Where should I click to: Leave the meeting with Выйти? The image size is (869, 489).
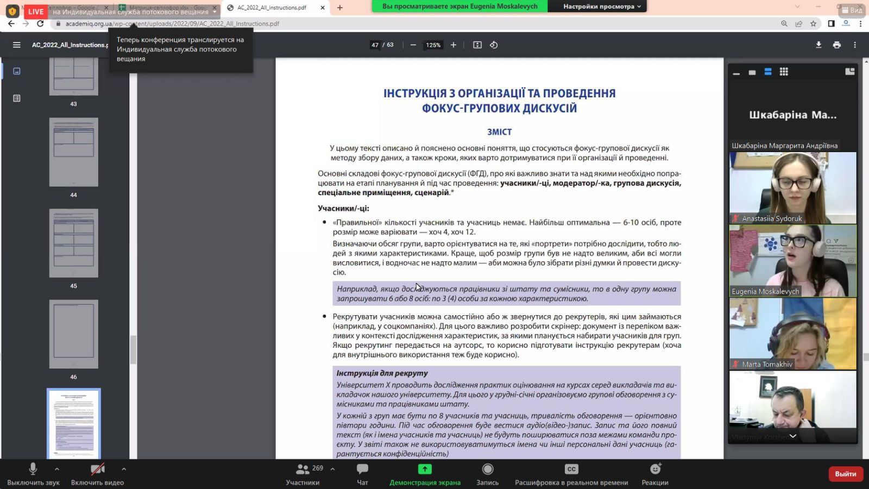click(845, 474)
